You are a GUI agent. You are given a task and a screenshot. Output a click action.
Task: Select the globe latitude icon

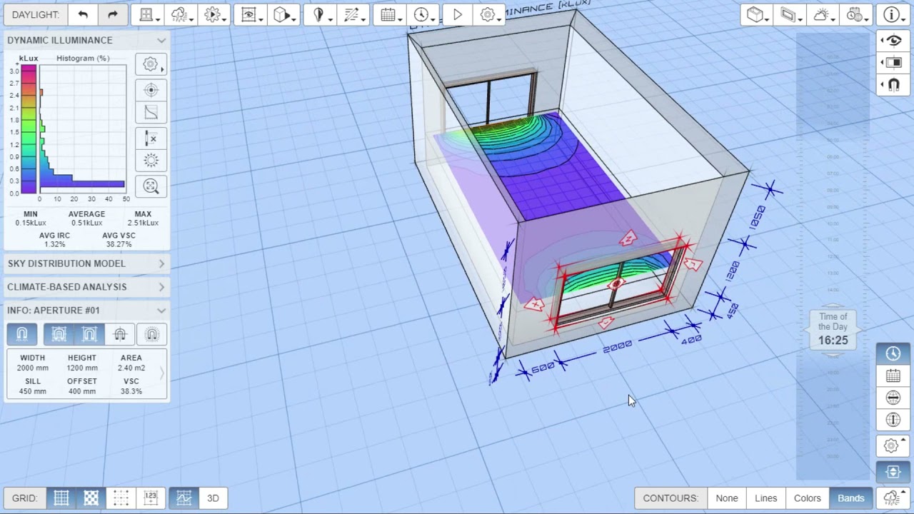pos(893,398)
